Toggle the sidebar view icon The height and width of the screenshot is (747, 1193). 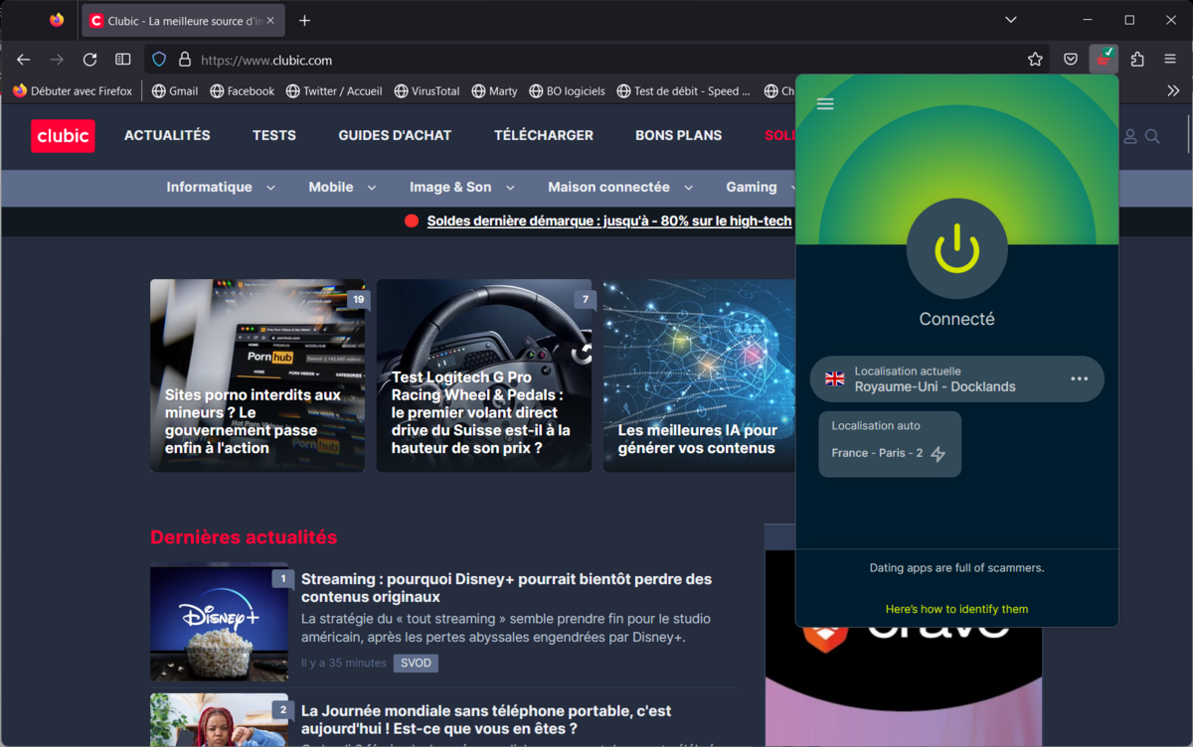(x=123, y=60)
